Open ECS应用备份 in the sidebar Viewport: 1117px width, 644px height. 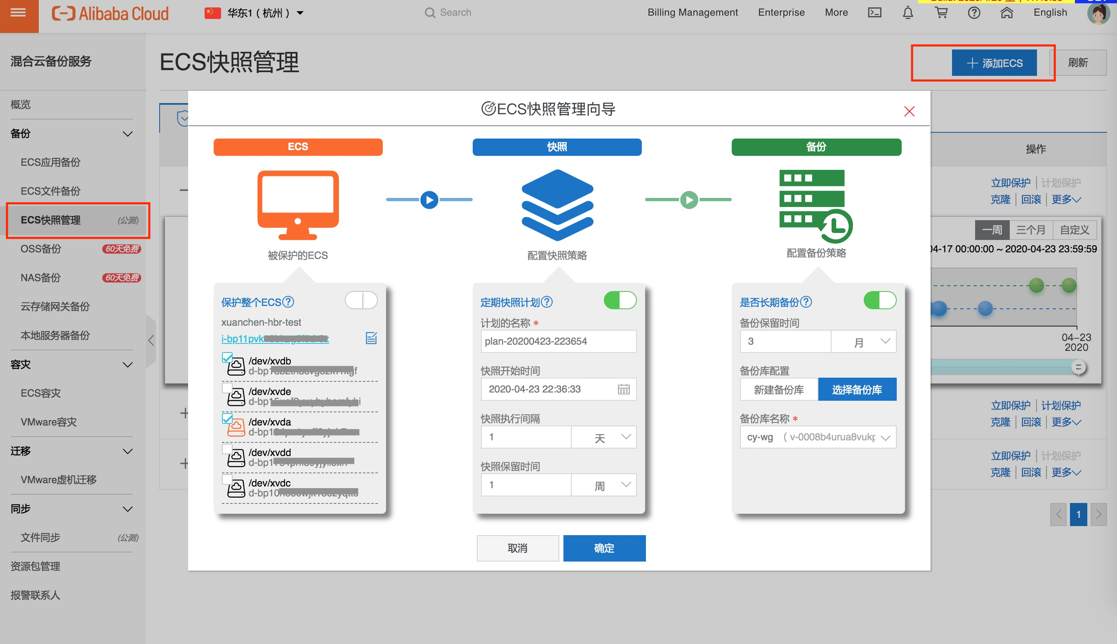tap(50, 162)
